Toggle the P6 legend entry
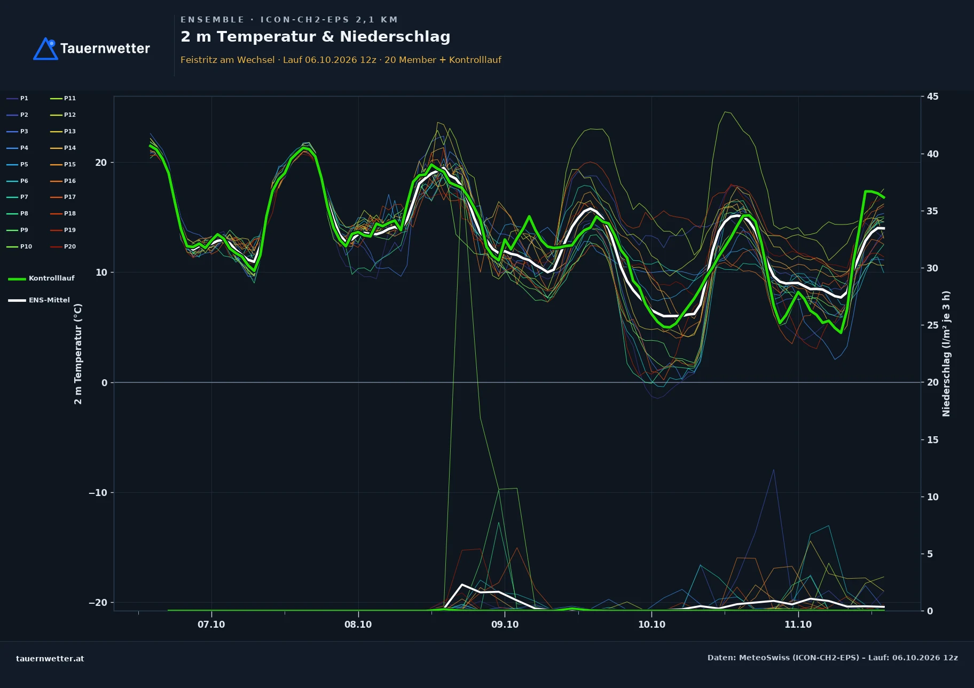Viewport: 974px width, 688px height. click(17, 181)
